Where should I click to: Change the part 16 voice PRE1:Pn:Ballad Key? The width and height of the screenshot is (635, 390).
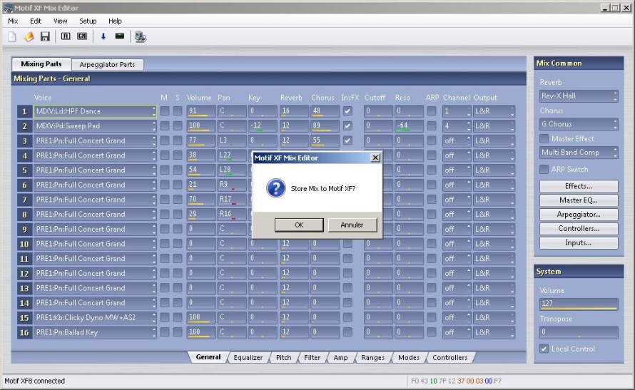coord(95,332)
